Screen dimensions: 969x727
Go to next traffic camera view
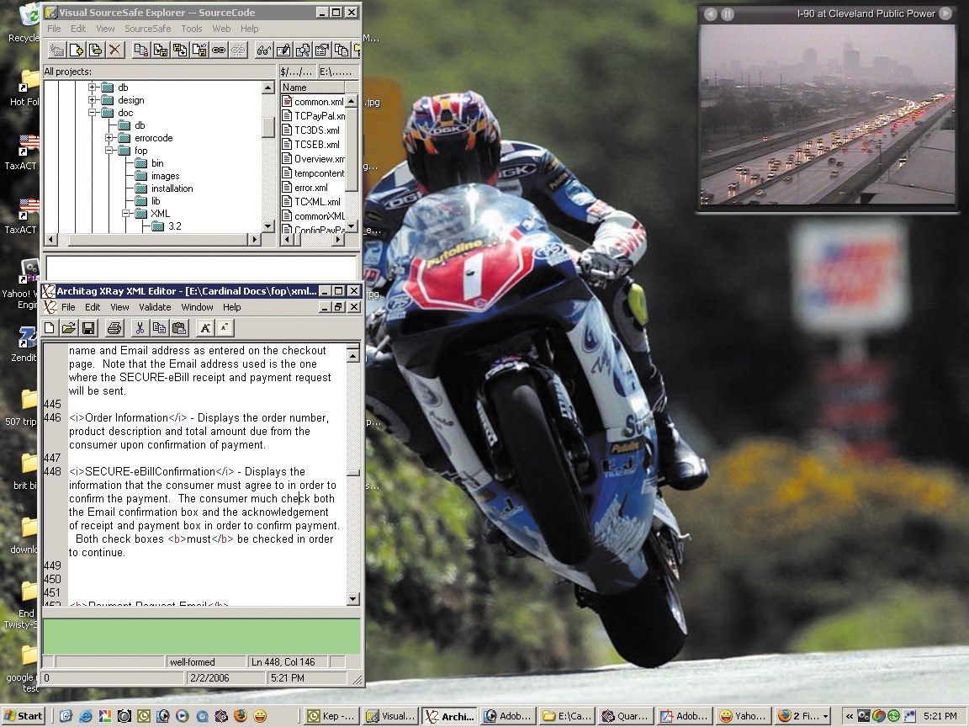945,13
